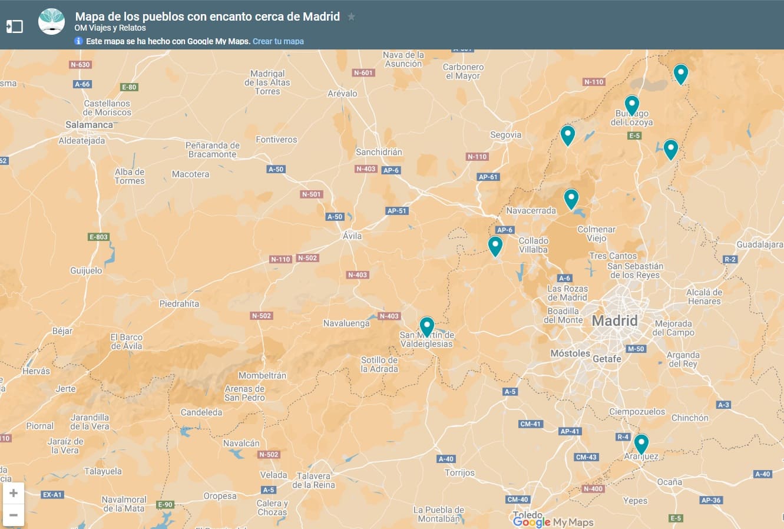The width and height of the screenshot is (784, 529).
Task: Click the Boadilla del Monte label
Action: 564,315
